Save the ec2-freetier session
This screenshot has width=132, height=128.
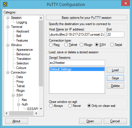[115, 78]
